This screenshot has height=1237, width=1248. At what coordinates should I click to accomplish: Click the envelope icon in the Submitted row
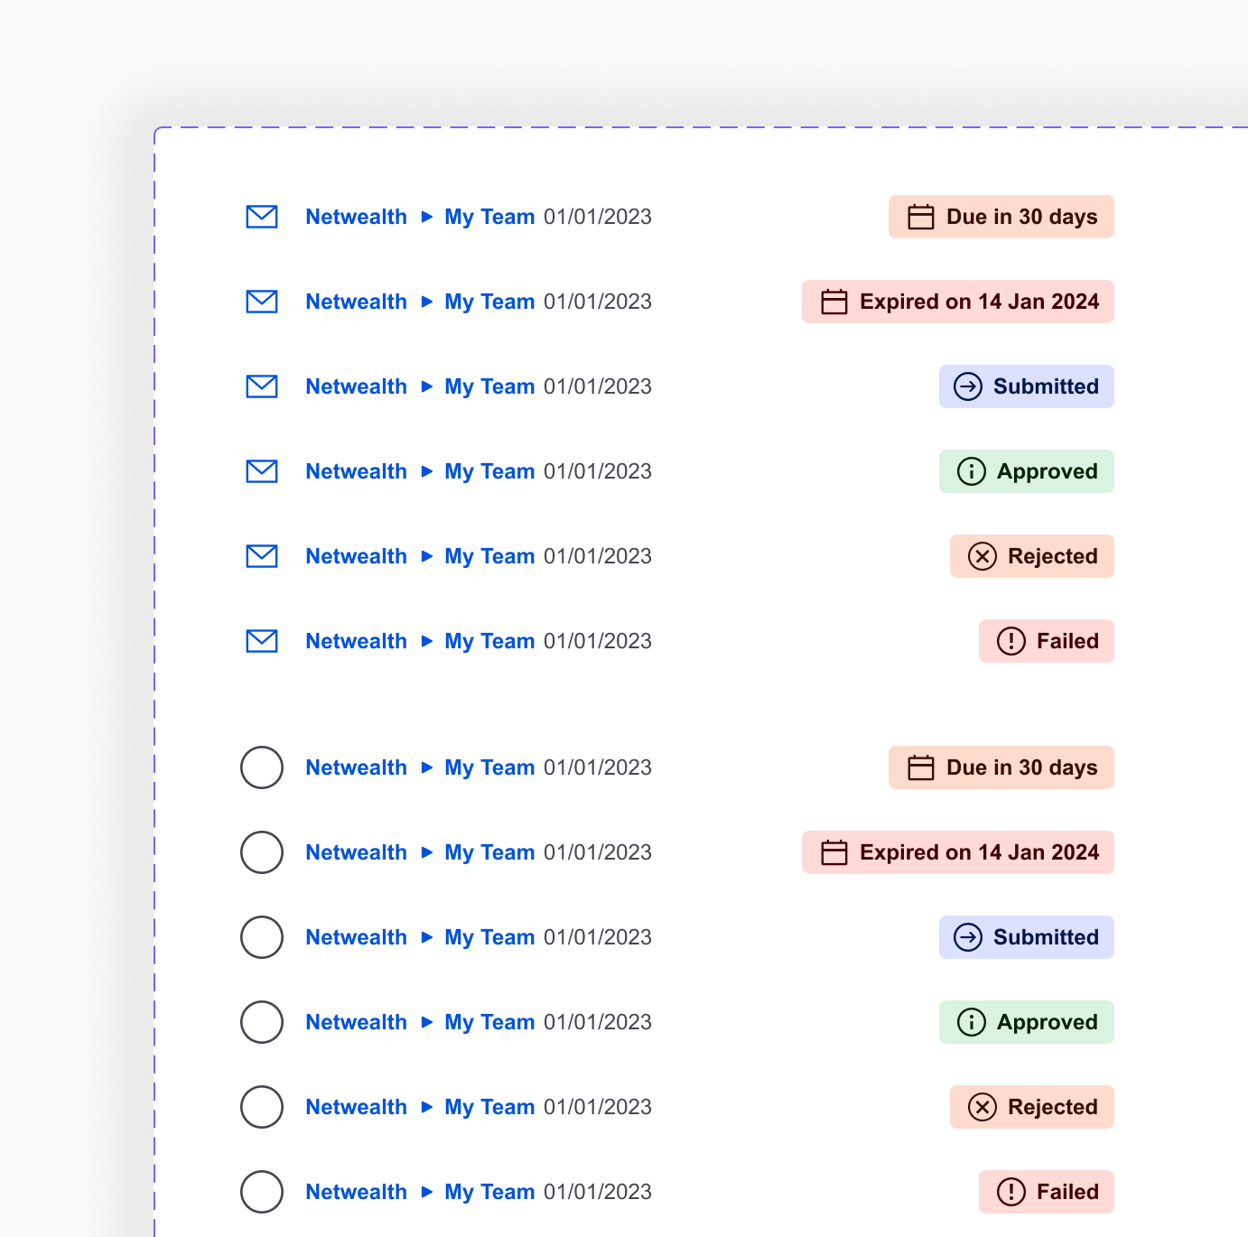pos(262,386)
